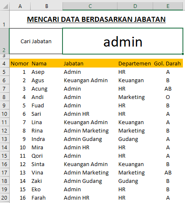
Task: Click Sari's Jabatan cell Admin HR
Action: [x=90, y=114]
